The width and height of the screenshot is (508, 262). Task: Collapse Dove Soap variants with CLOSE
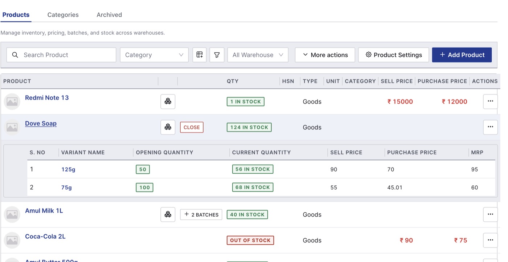tap(192, 127)
